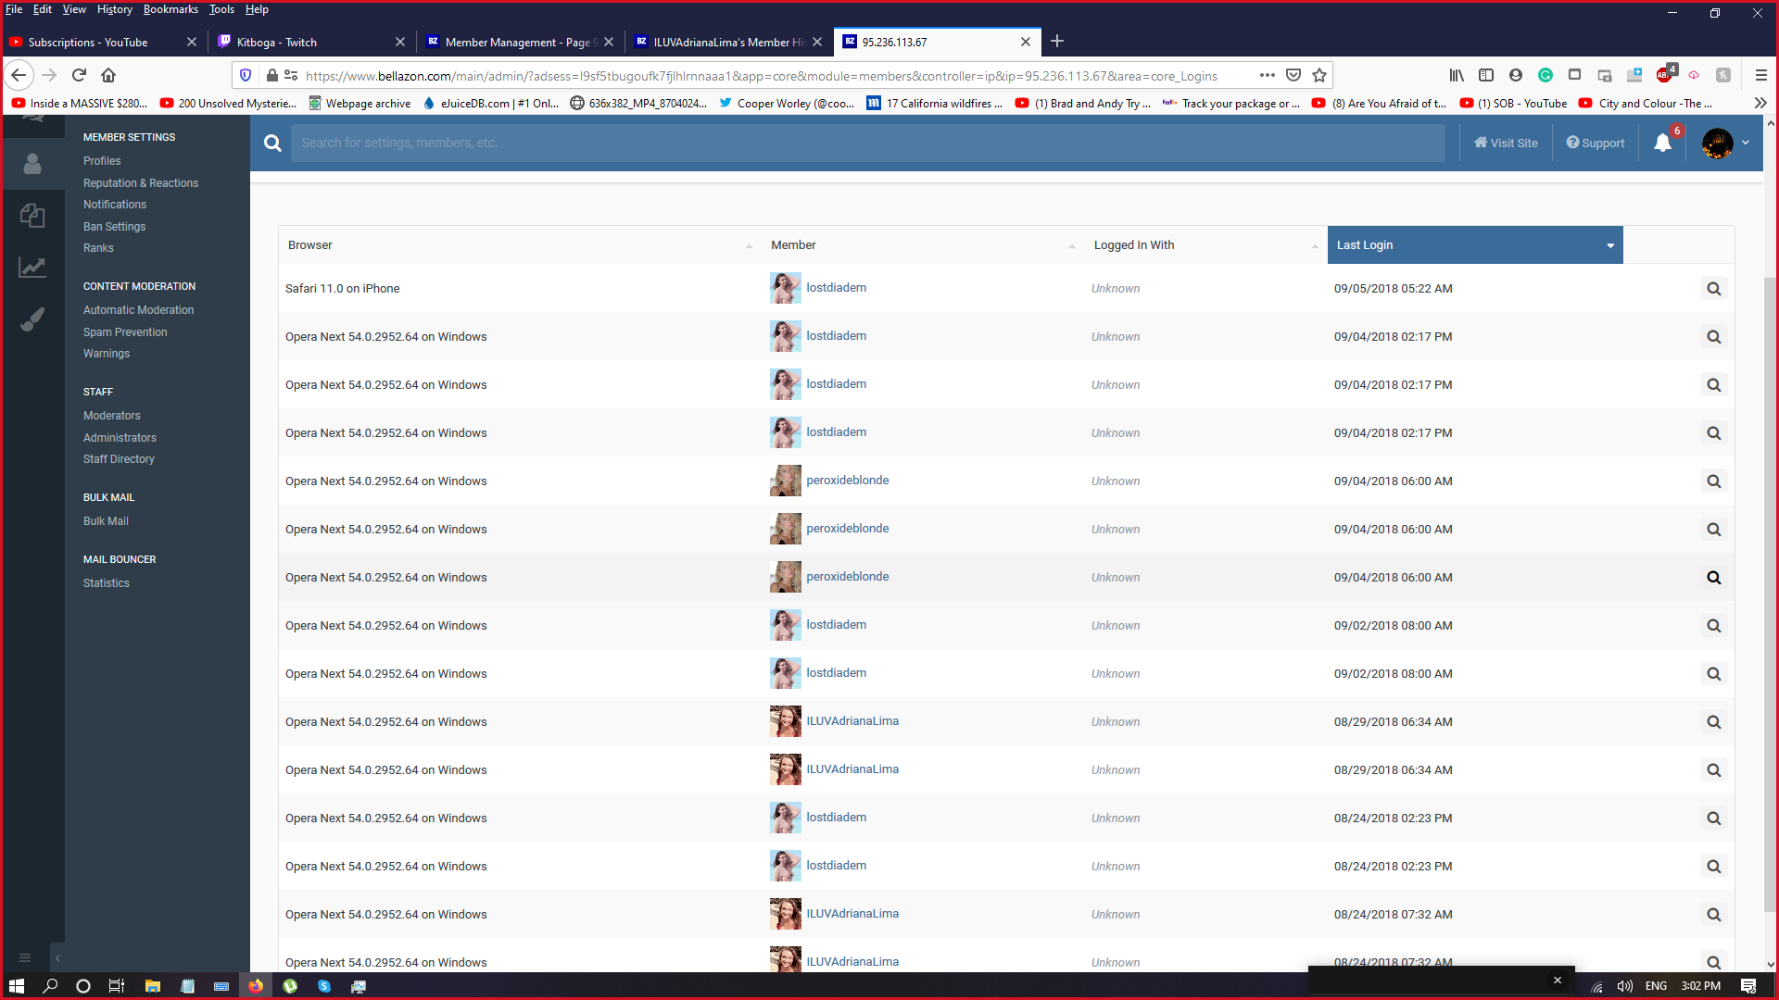The width and height of the screenshot is (1779, 1000).
Task: Bookmark this page with star icon
Action: click(1319, 75)
